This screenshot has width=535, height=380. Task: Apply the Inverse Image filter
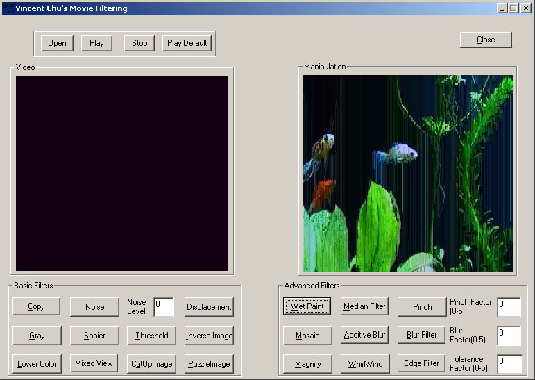pos(209,336)
